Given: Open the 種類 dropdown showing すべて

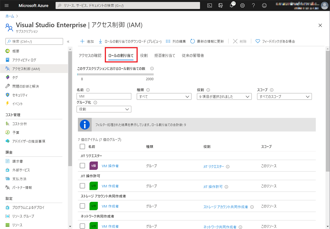Looking at the screenshot, I should pos(164,96).
